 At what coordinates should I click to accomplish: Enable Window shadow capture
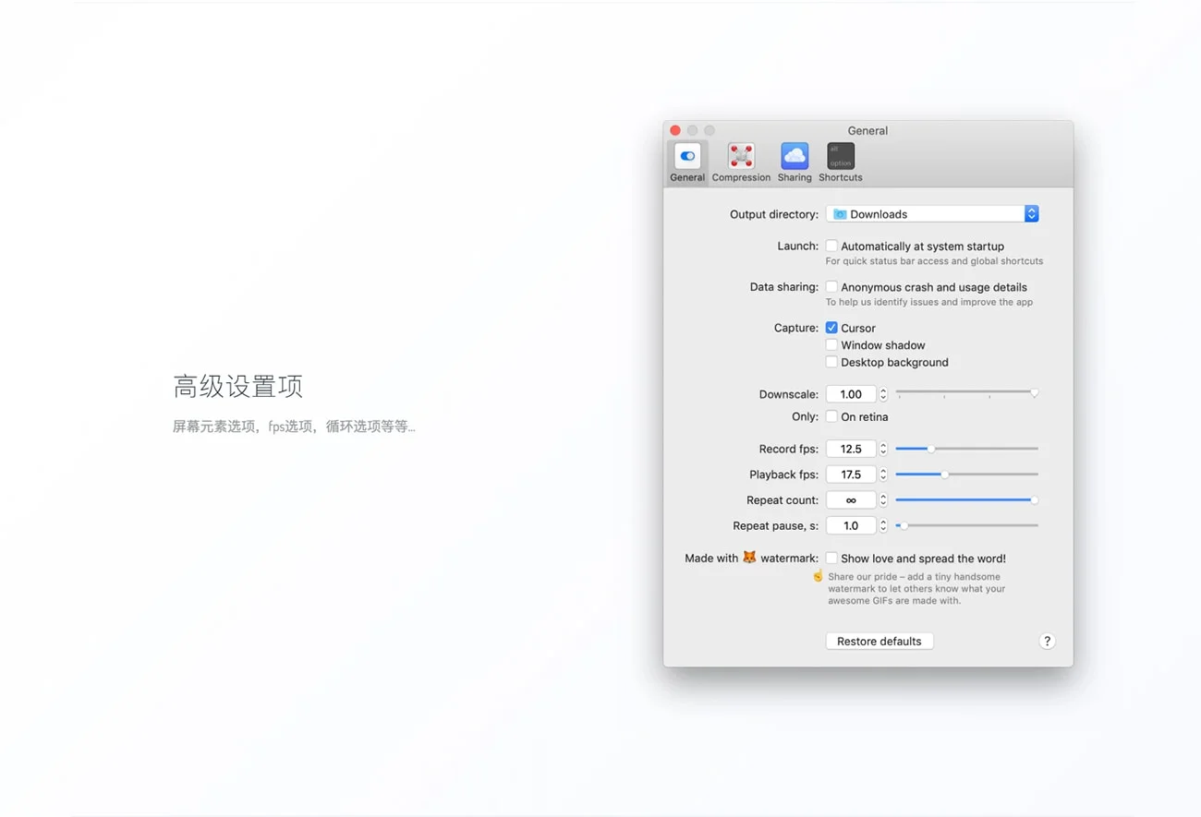coord(831,345)
